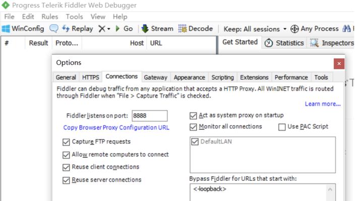Close the Options dialog
This screenshot has height=201, width=361.
(x=339, y=63)
